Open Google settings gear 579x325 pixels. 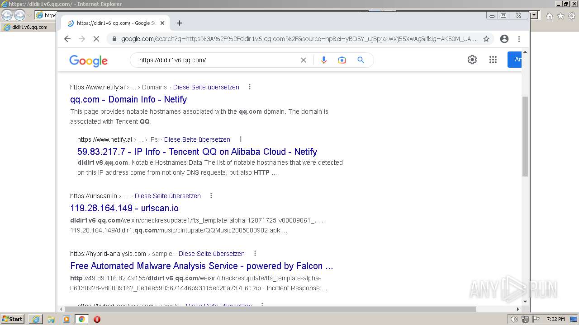(472, 60)
